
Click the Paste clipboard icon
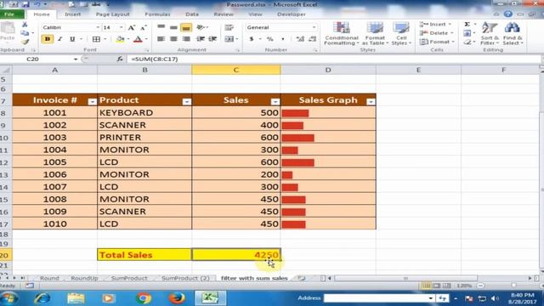click(x=8, y=28)
